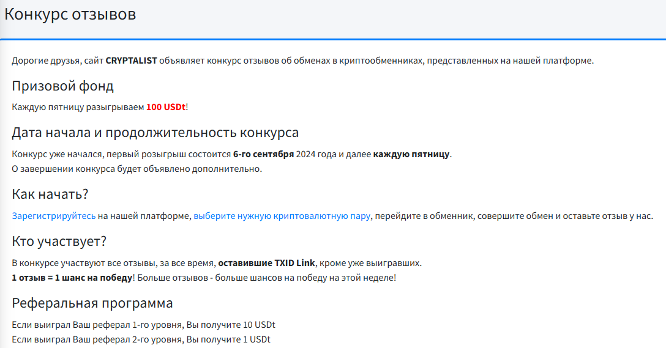Click the Кто участвует? heading
This screenshot has width=666, height=348.
point(59,242)
